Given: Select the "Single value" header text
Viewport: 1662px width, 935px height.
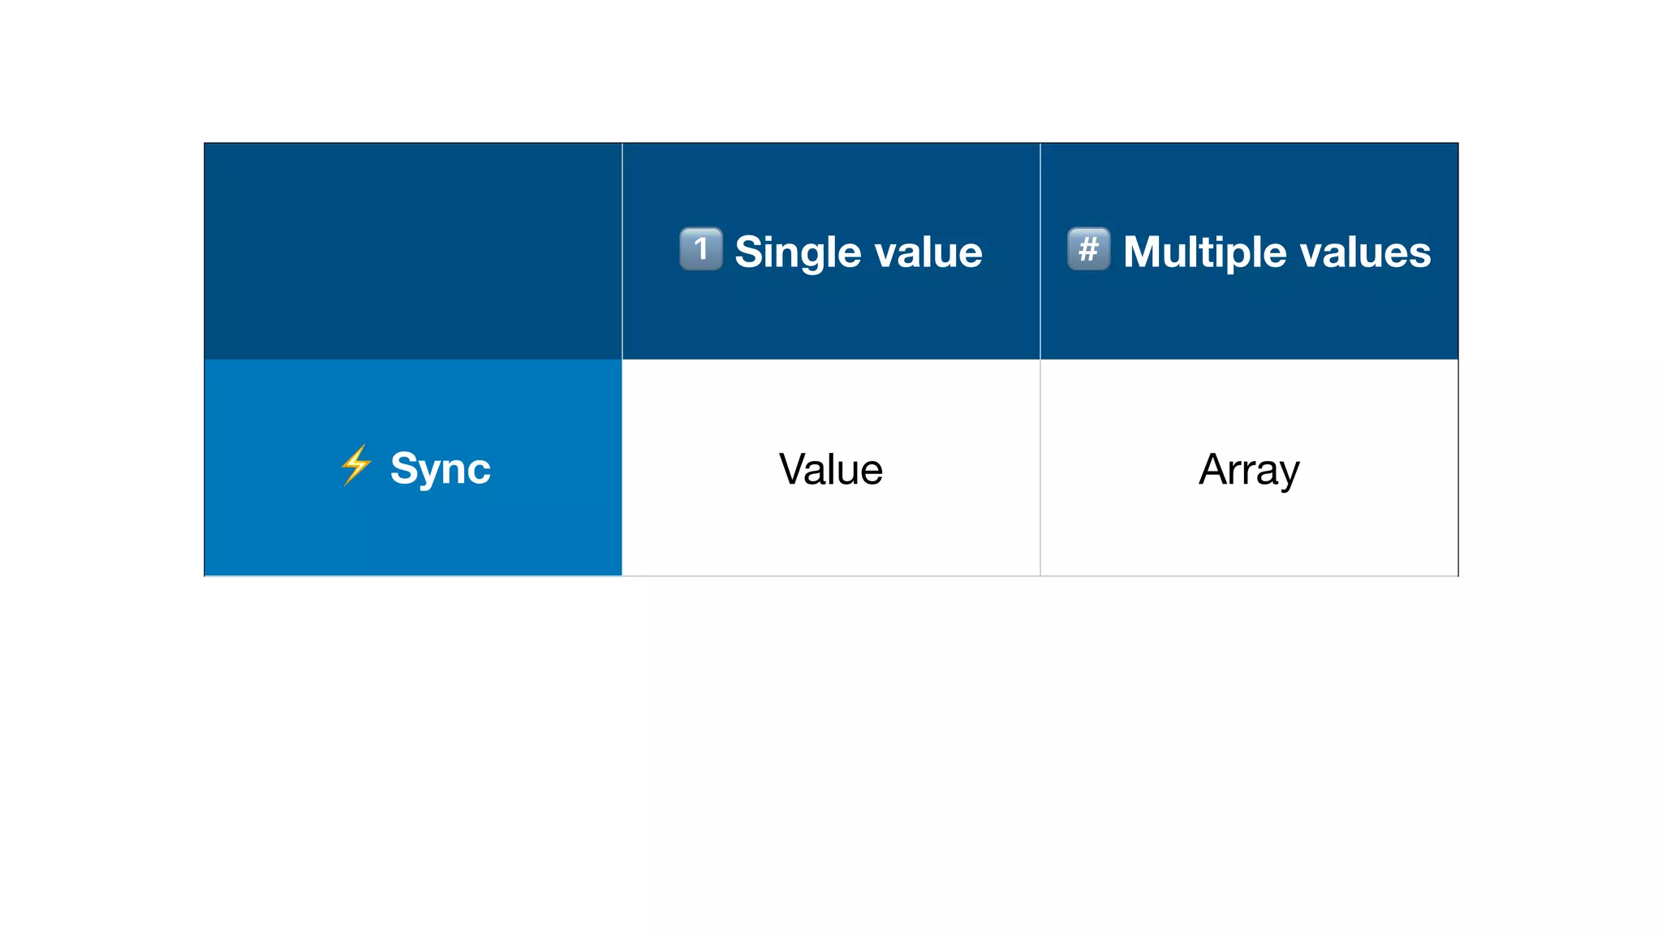Looking at the screenshot, I should pyautogui.click(x=859, y=252).
